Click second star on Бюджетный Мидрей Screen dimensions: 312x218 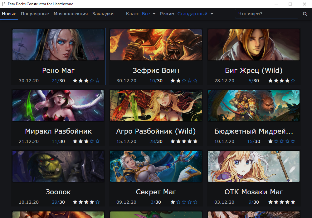[x=276, y=141]
